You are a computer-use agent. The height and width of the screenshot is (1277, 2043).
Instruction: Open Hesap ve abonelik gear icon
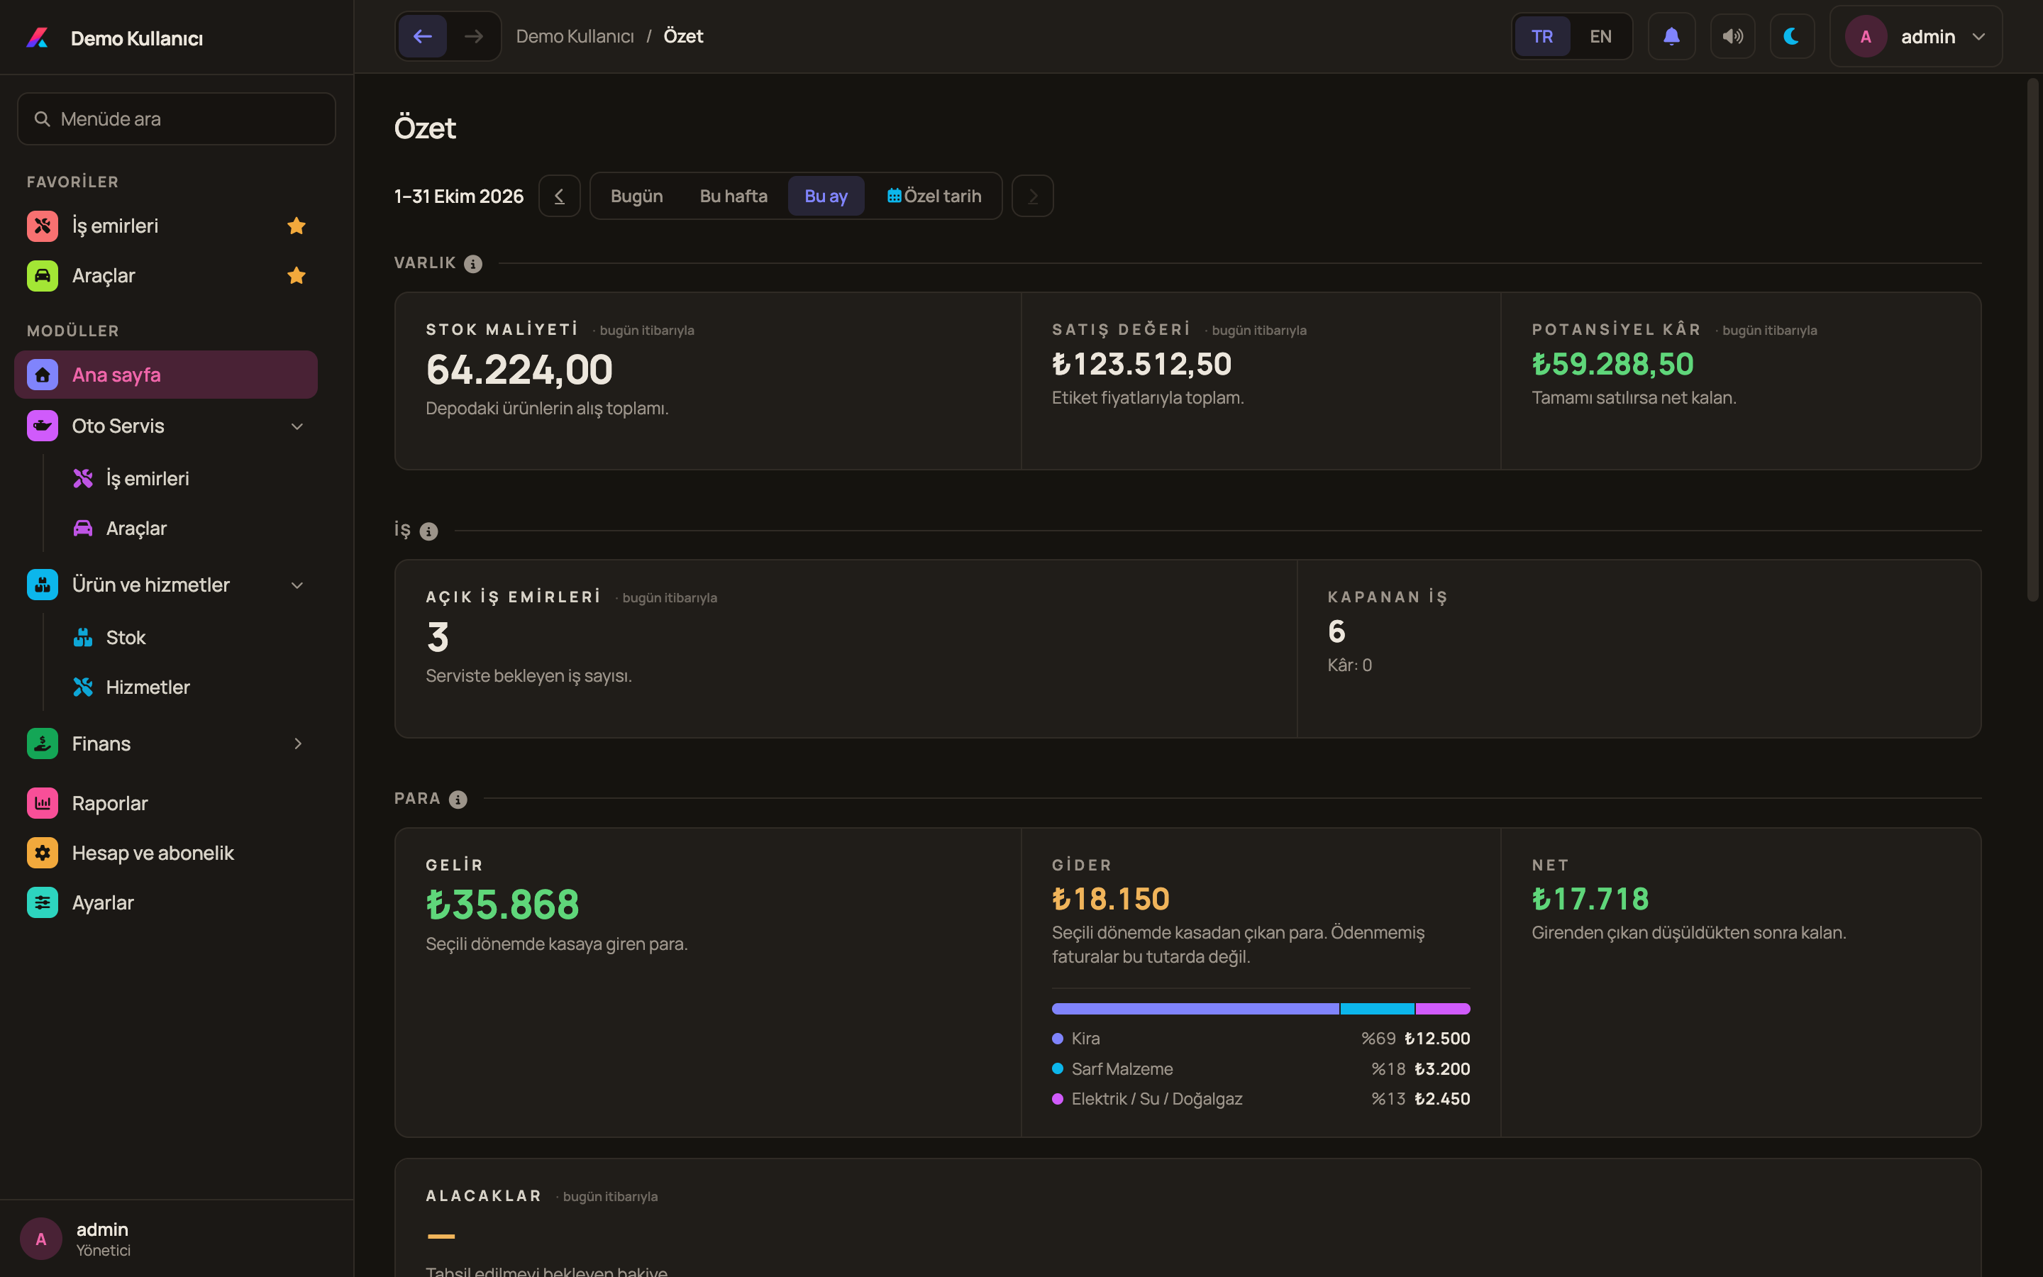[x=43, y=853]
